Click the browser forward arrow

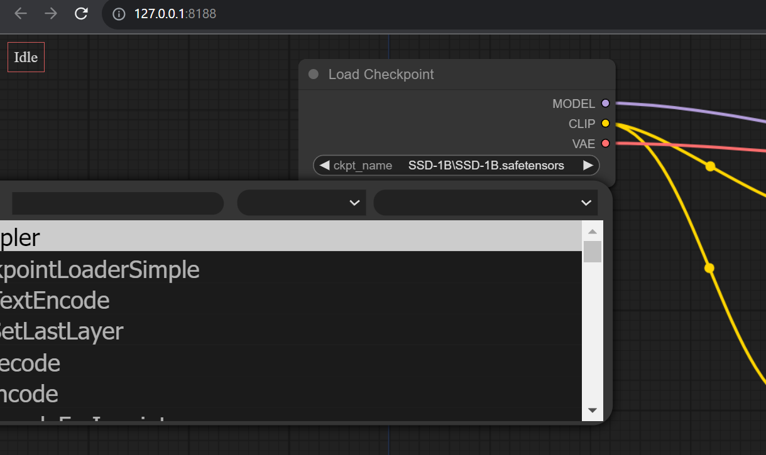(50, 14)
